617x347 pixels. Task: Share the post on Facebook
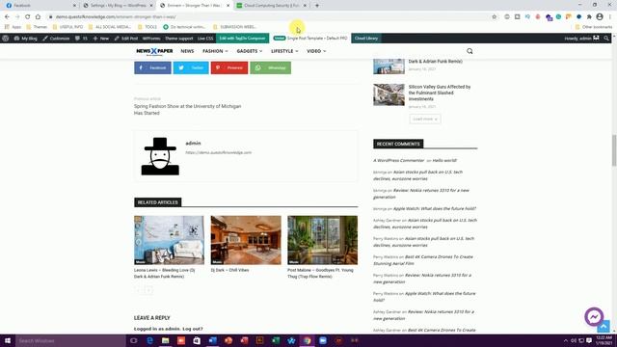(152, 67)
